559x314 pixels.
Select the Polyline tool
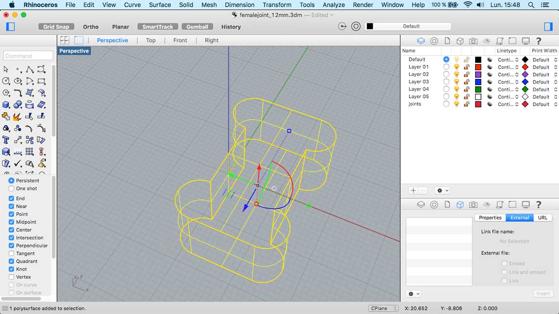tap(29, 69)
